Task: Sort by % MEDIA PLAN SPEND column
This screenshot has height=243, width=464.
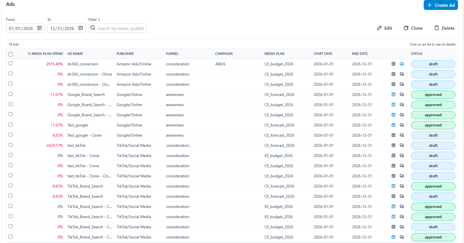Action: [45, 54]
